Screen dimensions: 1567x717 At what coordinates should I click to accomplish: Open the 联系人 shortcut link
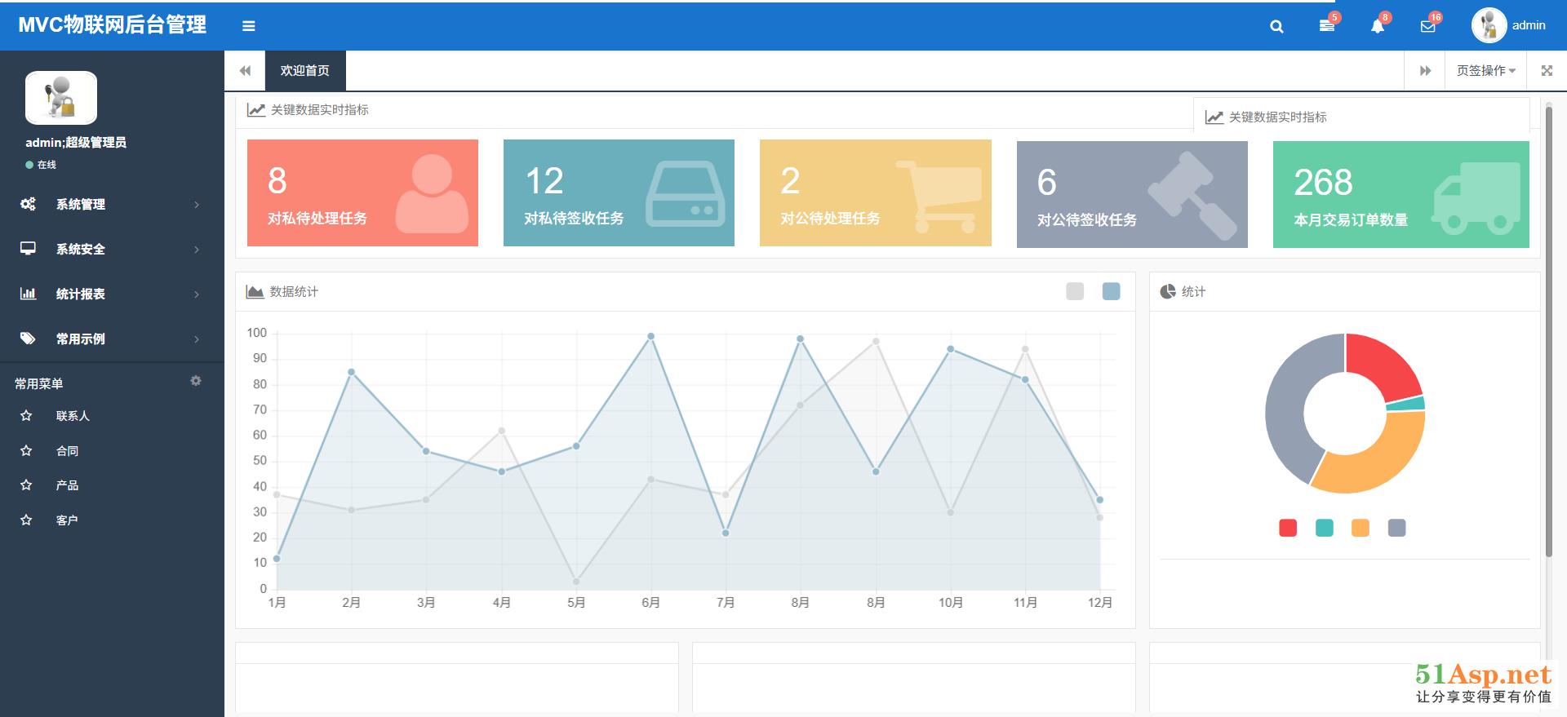click(73, 416)
